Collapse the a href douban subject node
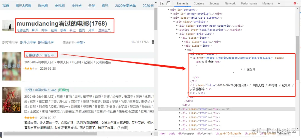The height and width of the screenshot is (138, 301). coord(191,58)
